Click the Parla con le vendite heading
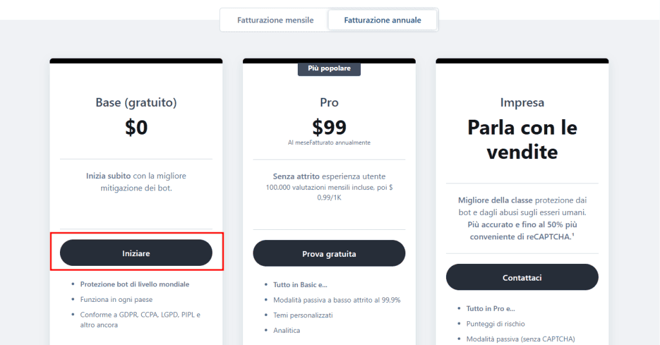This screenshot has width=660, height=345. coord(522,140)
